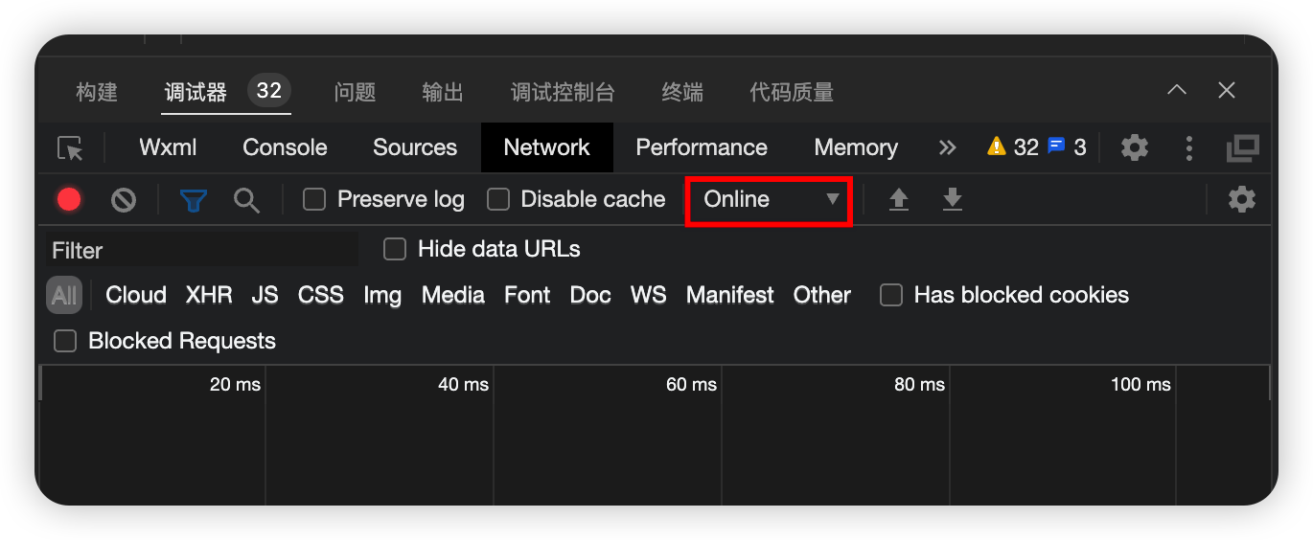Switch to the Performance tab

(702, 147)
